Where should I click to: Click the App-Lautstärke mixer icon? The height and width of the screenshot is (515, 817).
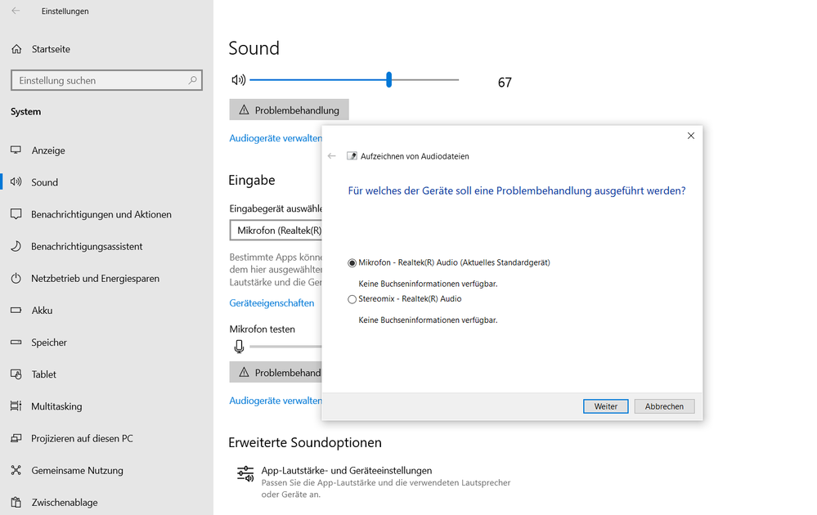coord(245,473)
